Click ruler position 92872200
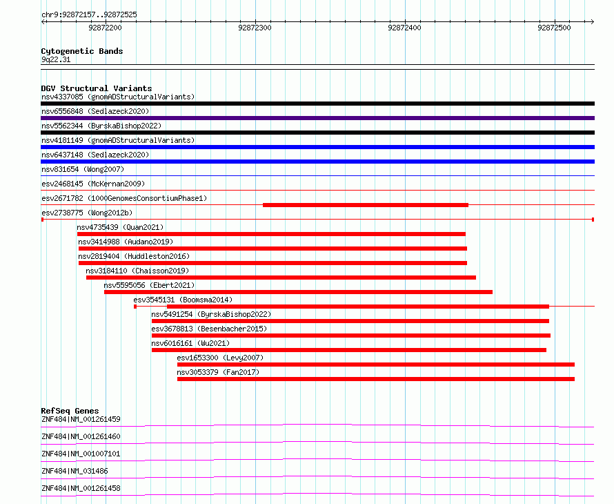614x504 pixels. point(105,28)
